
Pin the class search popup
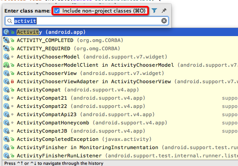coord(164,11)
